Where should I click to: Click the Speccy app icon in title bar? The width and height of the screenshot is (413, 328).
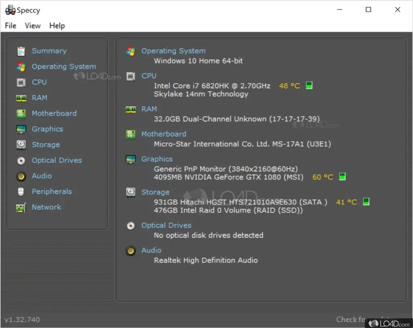click(x=10, y=10)
